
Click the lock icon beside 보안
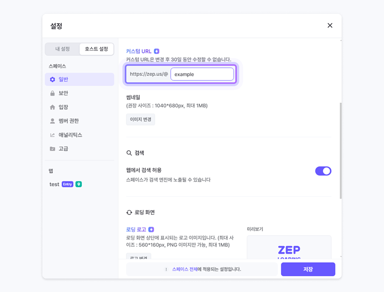52,93
